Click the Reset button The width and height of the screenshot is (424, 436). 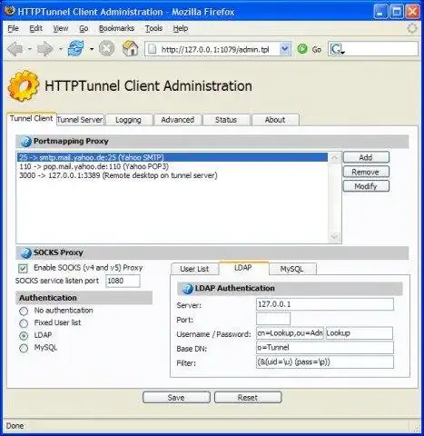248,398
